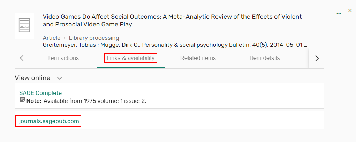Open the Related items tab
The width and height of the screenshot is (356, 142).
(198, 58)
